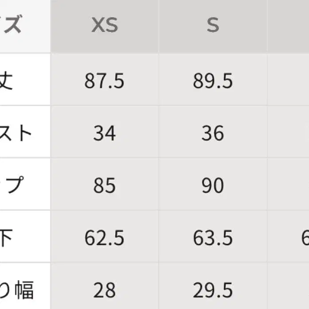Click the 丈 row label
Image resolution: width=309 pixels, height=309 pixels.
click(x=7, y=81)
